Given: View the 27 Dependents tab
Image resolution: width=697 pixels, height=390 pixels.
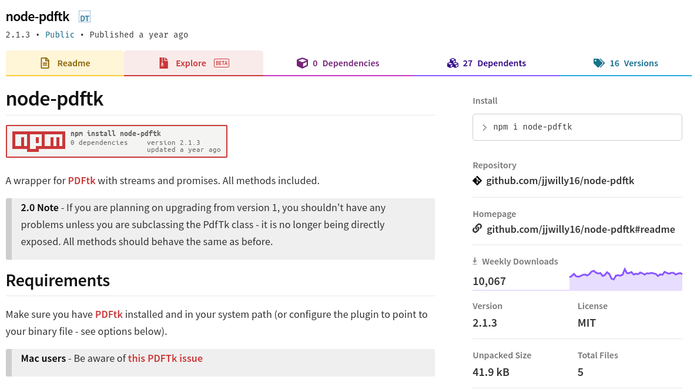Looking at the screenshot, I should (486, 63).
